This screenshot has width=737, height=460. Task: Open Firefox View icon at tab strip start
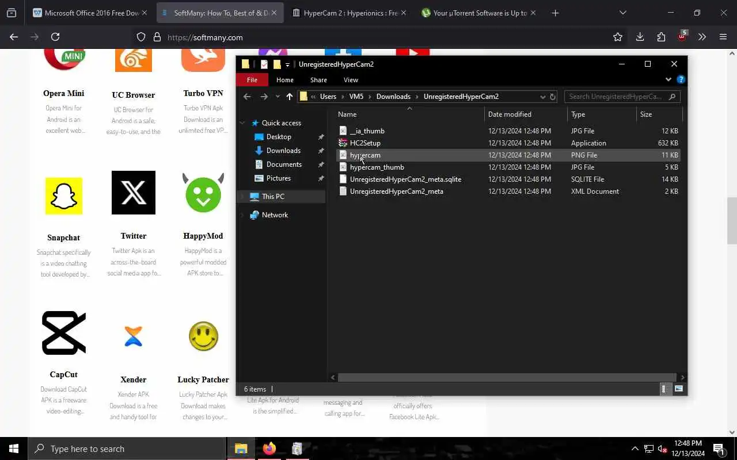point(12,13)
